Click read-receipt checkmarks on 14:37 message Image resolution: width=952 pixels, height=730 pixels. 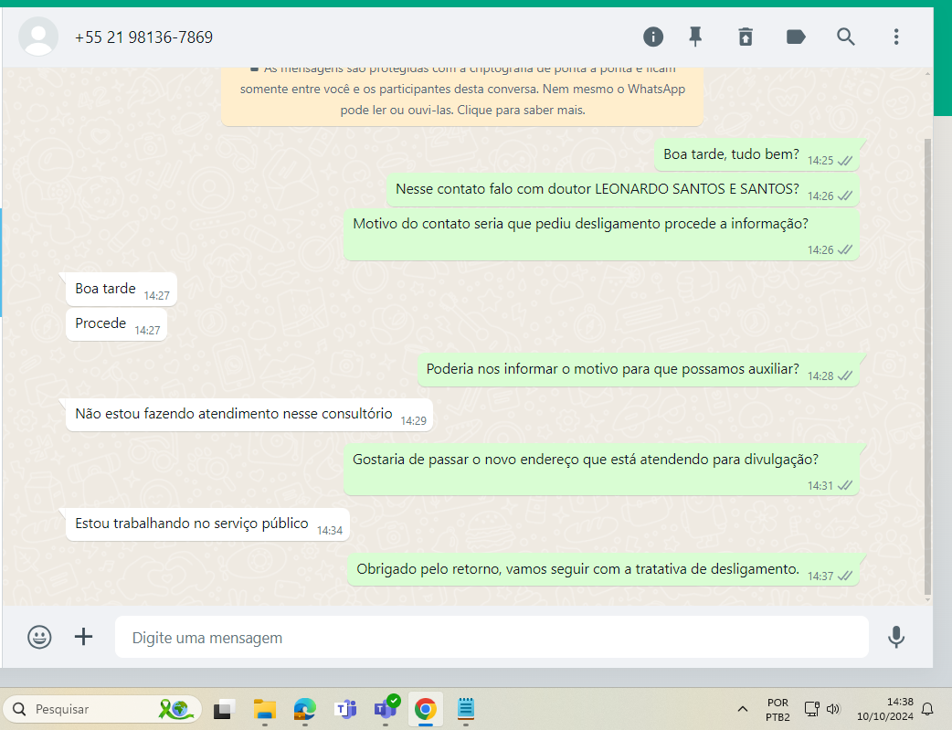click(x=845, y=576)
